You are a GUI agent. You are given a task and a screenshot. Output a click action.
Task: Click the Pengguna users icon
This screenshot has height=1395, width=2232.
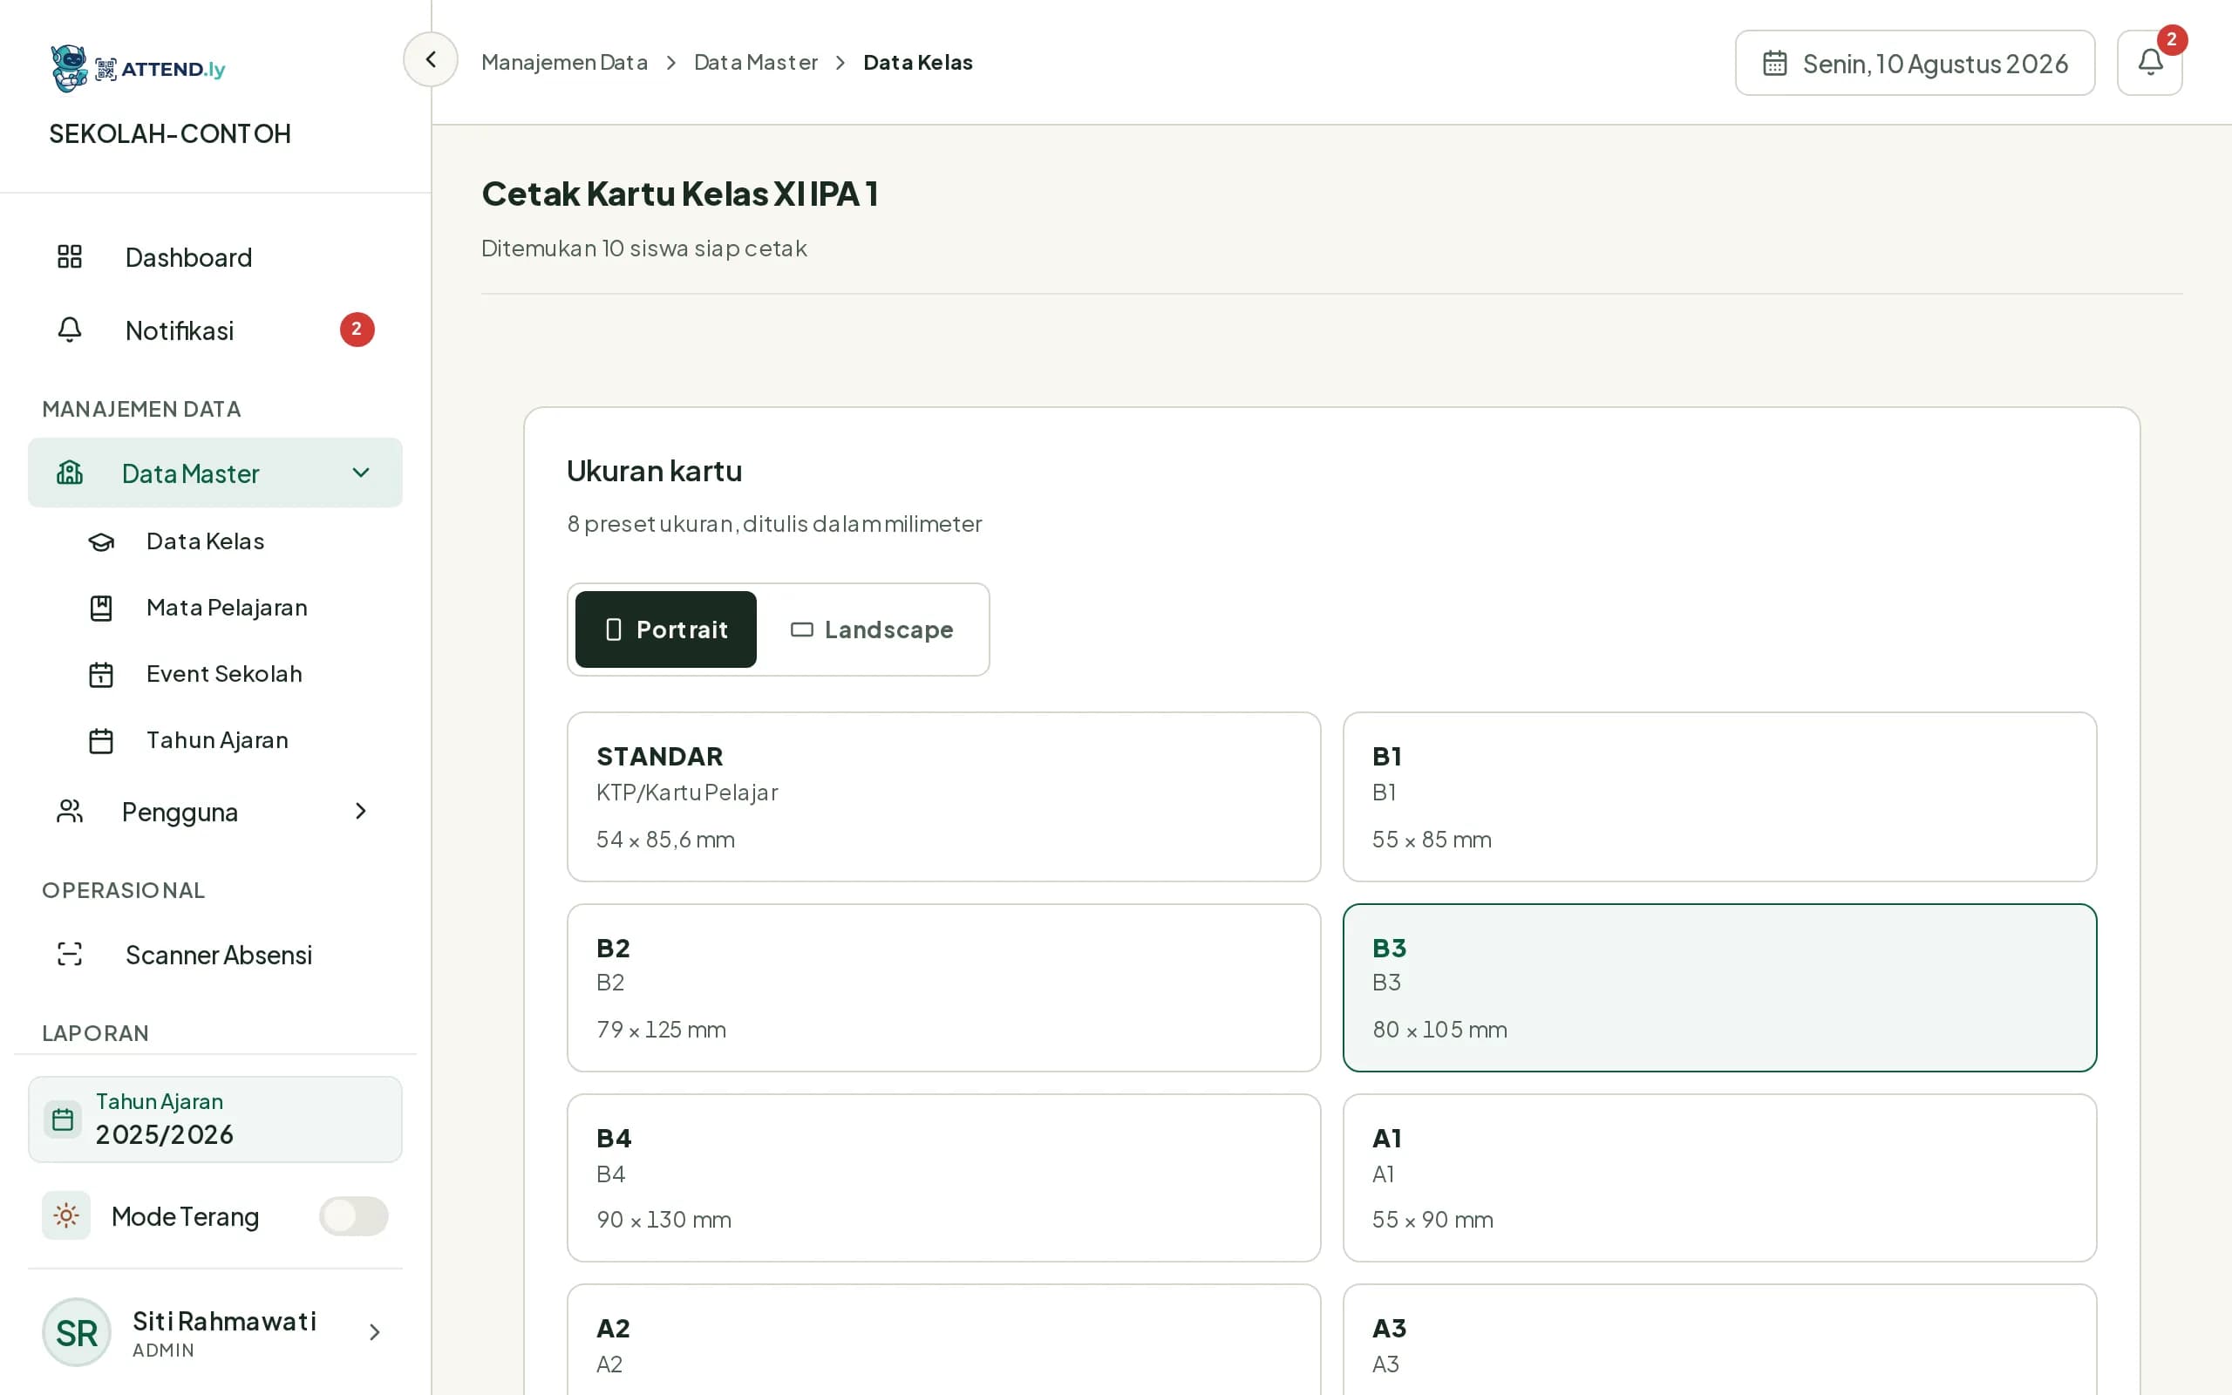70,811
